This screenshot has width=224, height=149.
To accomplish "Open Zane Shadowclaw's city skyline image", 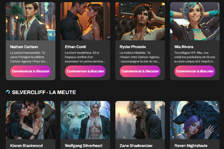I will (x=140, y=120).
